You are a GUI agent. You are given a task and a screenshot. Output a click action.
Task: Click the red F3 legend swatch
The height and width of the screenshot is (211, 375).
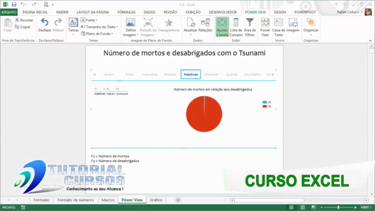264,106
